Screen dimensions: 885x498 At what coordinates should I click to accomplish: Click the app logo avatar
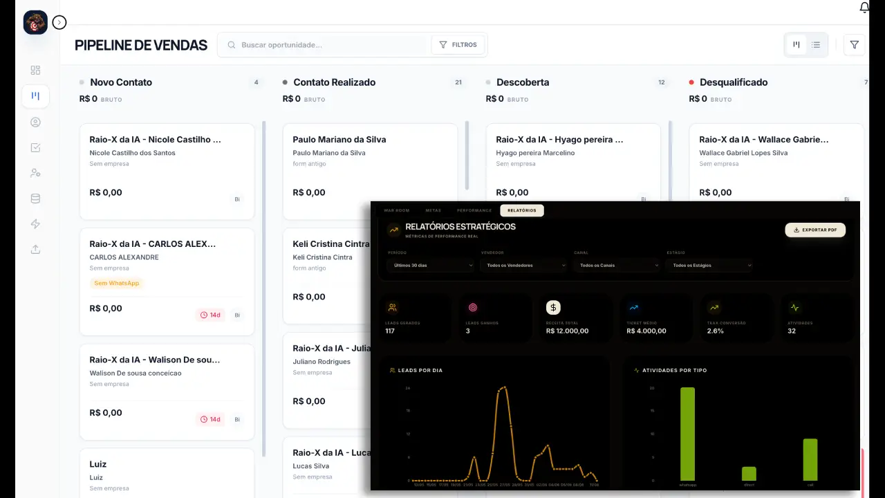click(35, 23)
